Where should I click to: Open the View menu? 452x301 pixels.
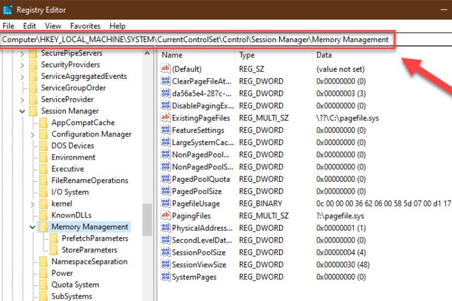point(53,26)
